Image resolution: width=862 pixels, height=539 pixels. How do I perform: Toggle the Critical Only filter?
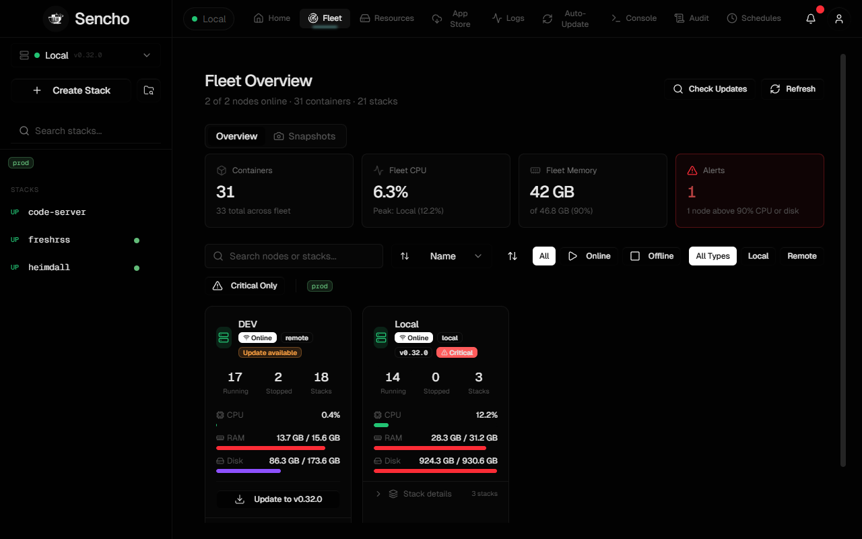[245, 286]
